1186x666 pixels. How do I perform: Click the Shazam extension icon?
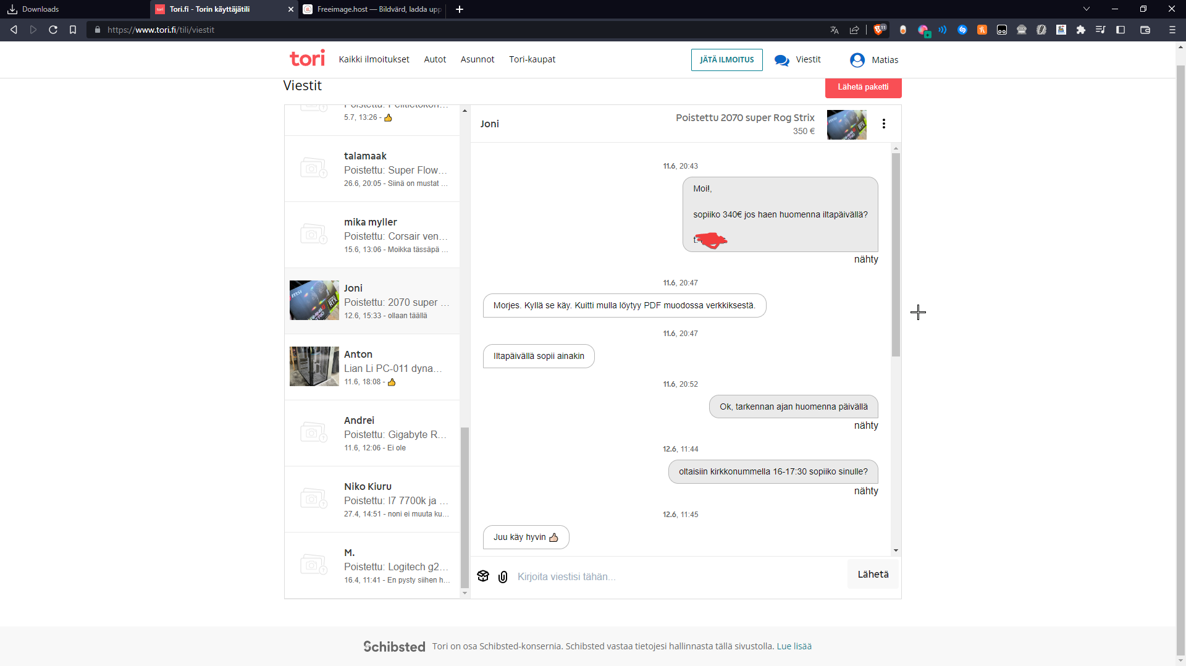point(962,30)
